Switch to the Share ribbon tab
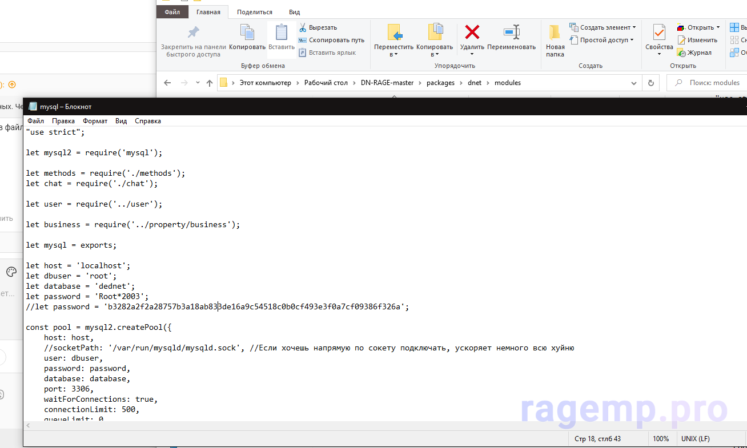 (254, 12)
